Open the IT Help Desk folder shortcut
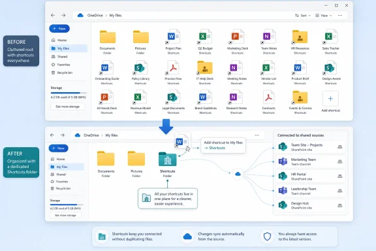Viewport: 376px width, 251px height. click(205, 72)
